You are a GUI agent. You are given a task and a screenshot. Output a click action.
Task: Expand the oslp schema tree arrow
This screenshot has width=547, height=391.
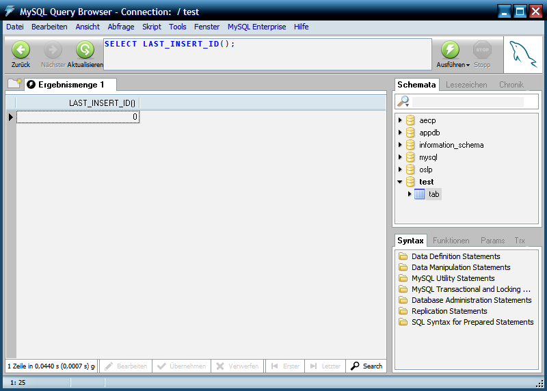click(400, 169)
